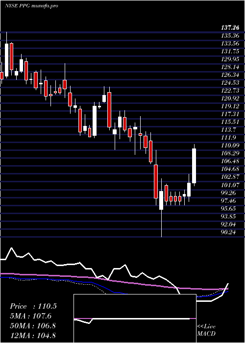The width and height of the screenshot is (245, 343).
Task: Choose the 115.51 price level
Action: pos(230,122)
